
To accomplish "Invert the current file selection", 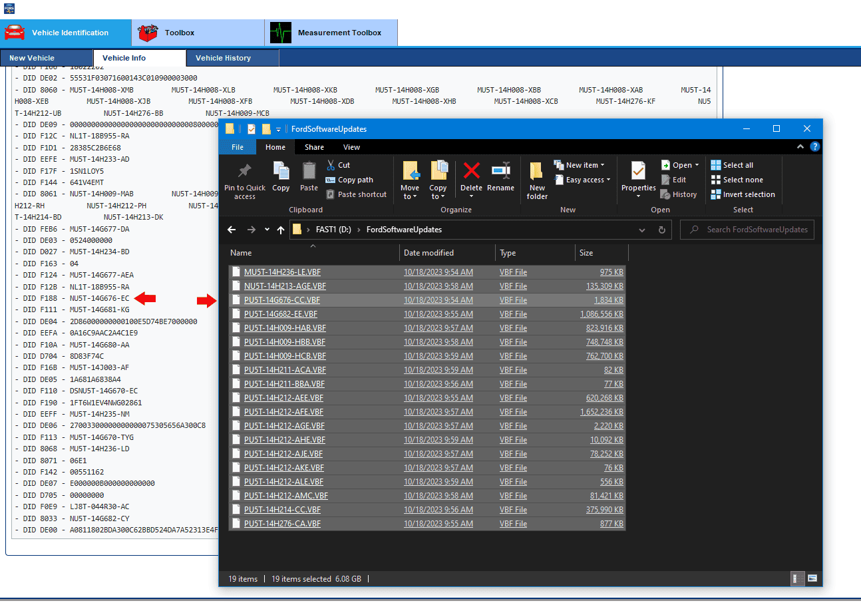I will 743,194.
